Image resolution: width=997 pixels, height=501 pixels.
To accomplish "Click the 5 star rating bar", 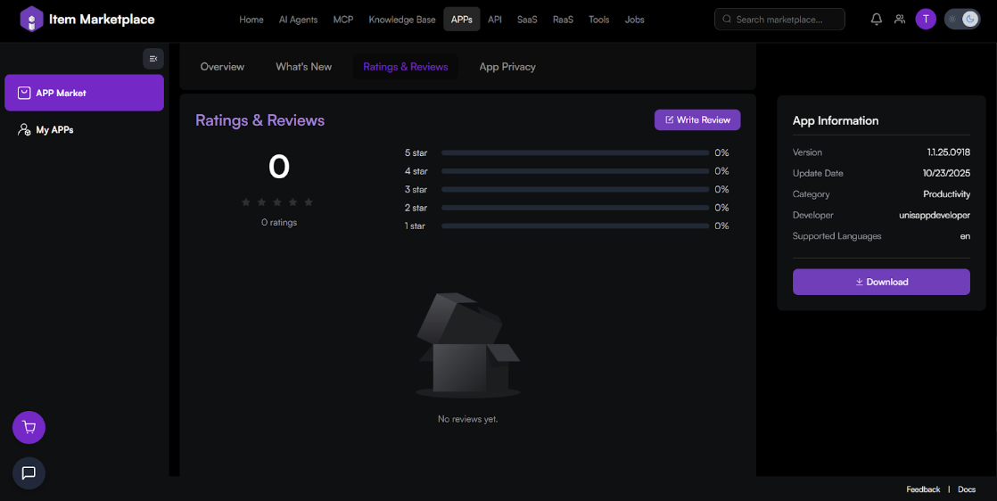I will point(574,152).
